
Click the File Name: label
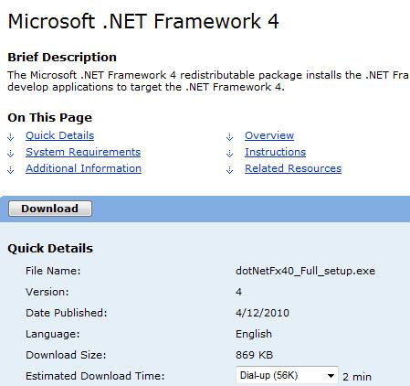(53, 271)
